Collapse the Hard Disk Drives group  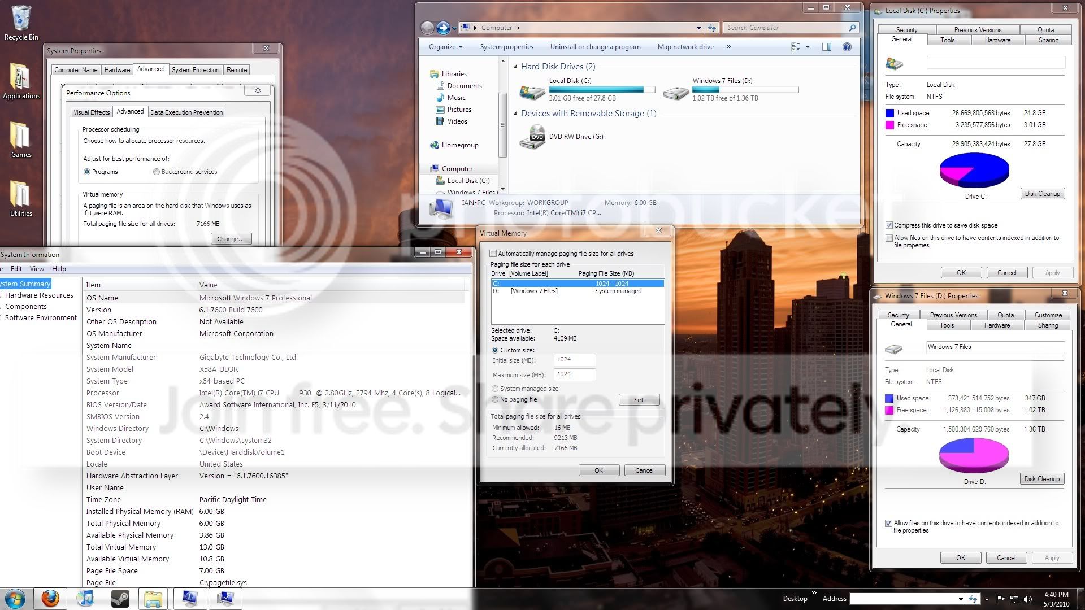click(515, 67)
